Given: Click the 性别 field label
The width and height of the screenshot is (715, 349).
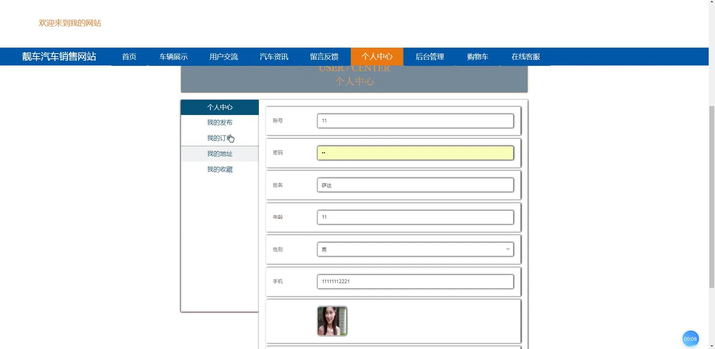Looking at the screenshot, I should pos(278,250).
